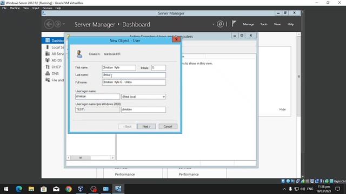Screen dimensions: 346x194
Task: Open VirtualBox Input menu
Action: click(x=36, y=8)
